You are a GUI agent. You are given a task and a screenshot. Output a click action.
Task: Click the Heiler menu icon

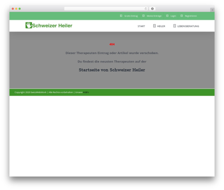pos(155,26)
